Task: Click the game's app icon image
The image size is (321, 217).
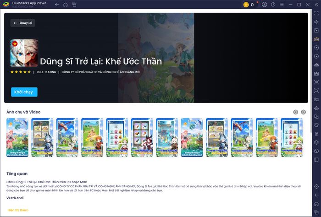Action: coord(24,53)
